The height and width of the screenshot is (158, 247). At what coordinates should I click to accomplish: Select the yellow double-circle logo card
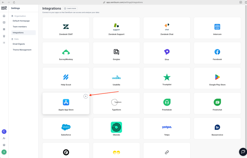coord(116,152)
